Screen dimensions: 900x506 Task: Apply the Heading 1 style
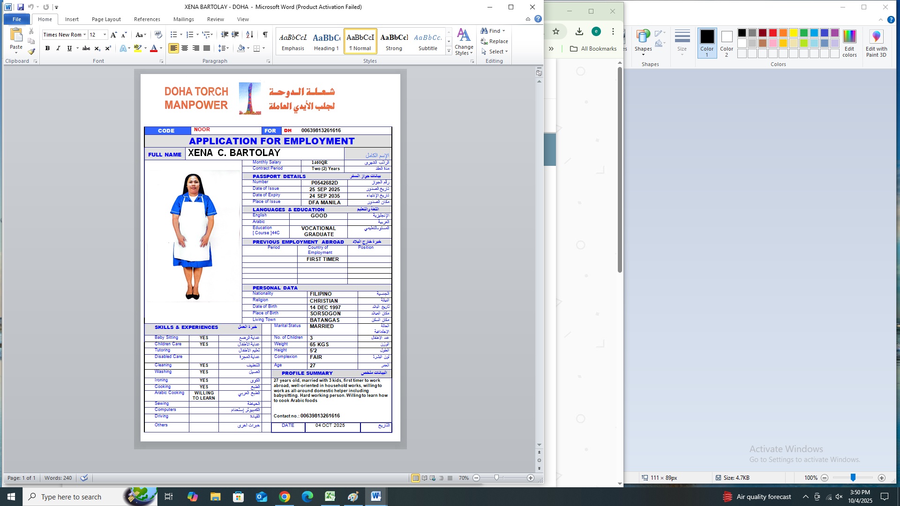click(326, 41)
